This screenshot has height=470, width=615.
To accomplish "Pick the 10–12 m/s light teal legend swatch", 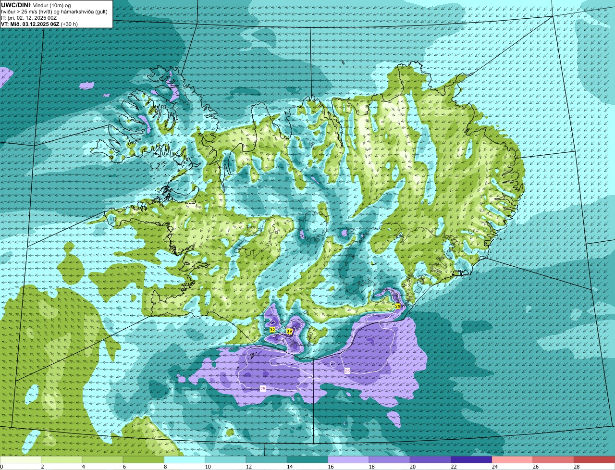I will coord(225,460).
